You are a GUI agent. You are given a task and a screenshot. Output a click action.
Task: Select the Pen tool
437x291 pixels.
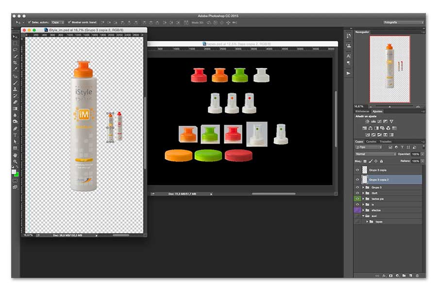[15, 129]
